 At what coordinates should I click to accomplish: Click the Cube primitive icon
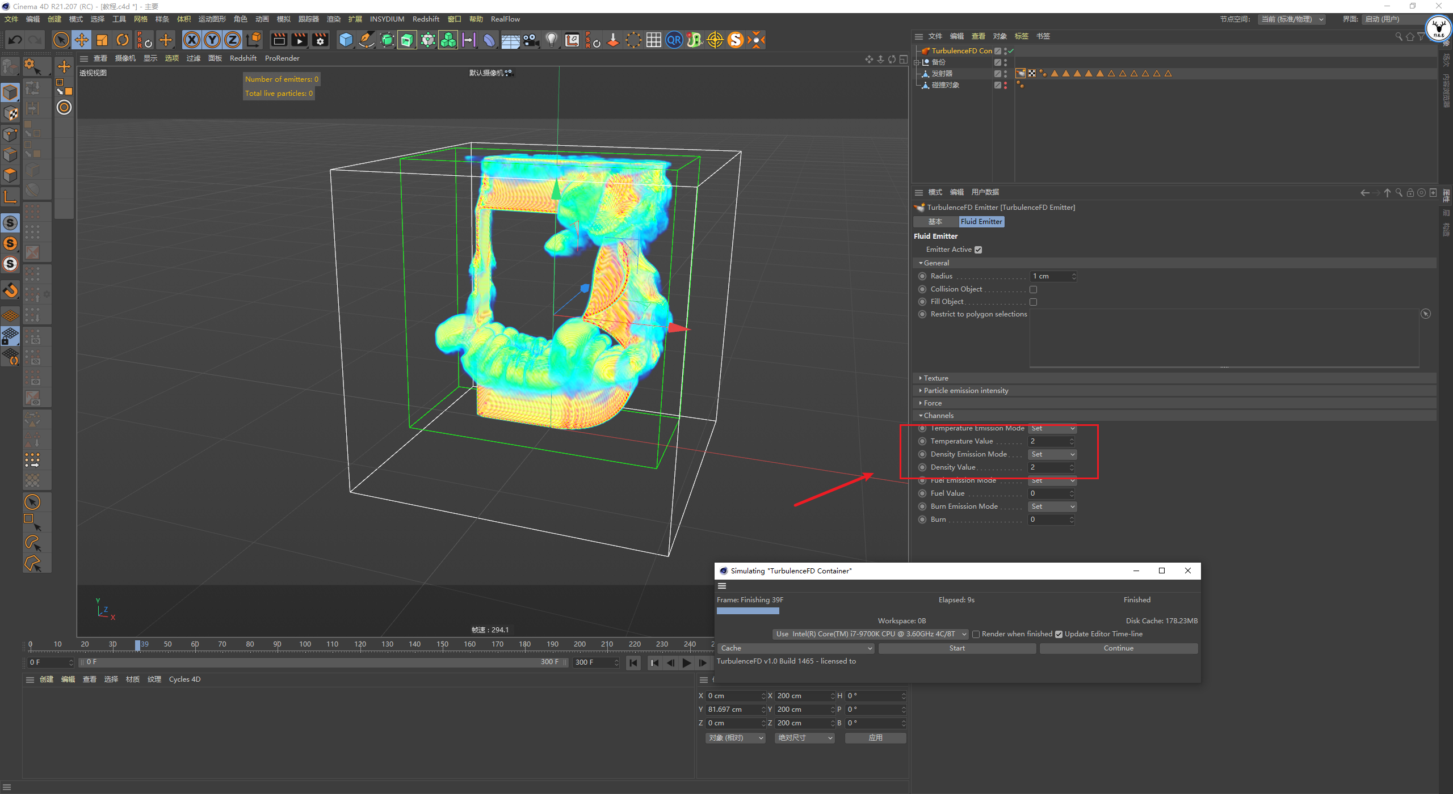click(346, 40)
